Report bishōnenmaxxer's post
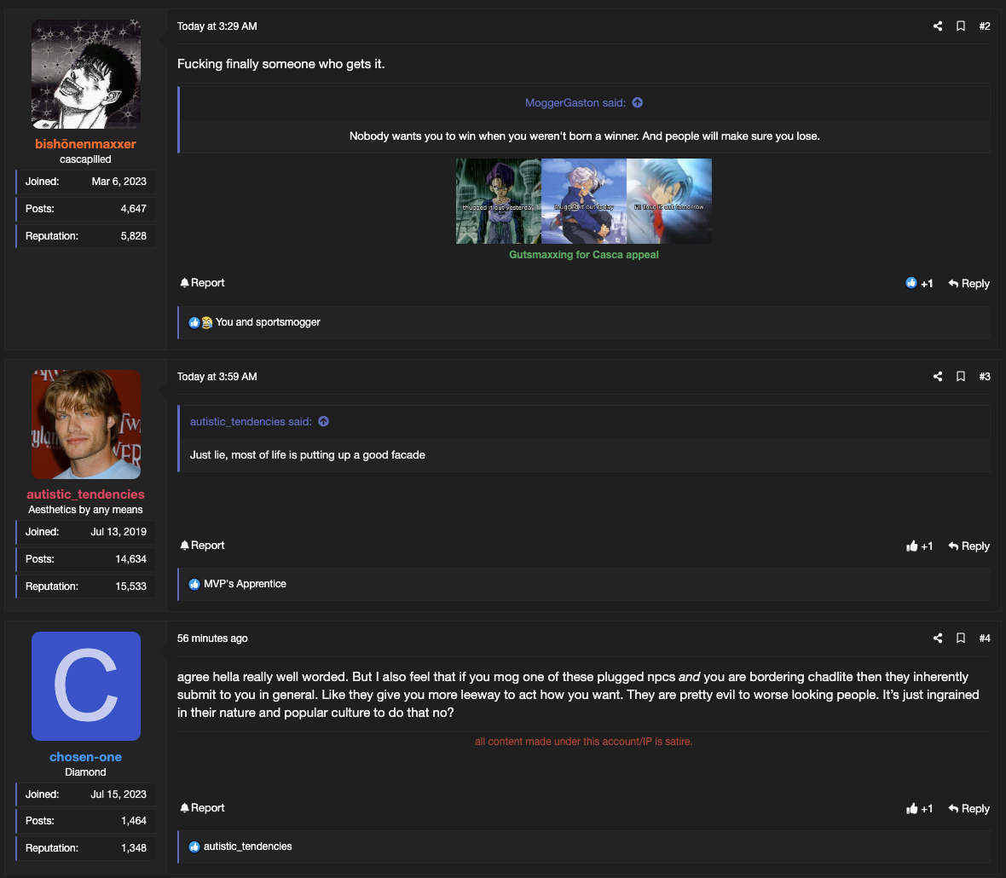Image resolution: width=1006 pixels, height=878 pixels. 202,283
